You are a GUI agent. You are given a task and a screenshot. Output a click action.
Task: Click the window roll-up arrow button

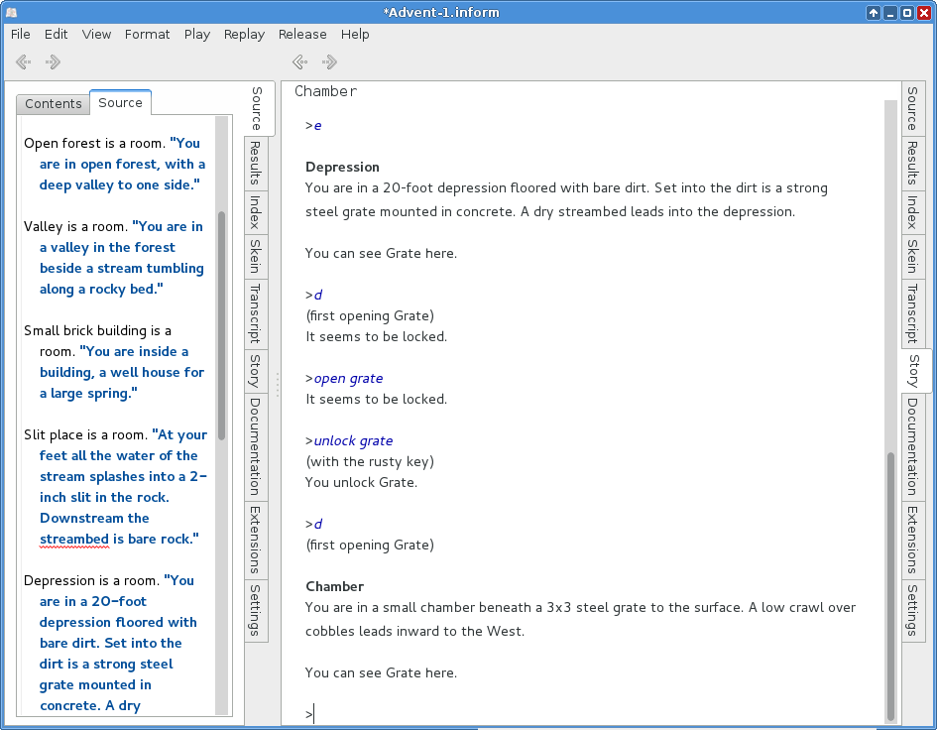(874, 13)
